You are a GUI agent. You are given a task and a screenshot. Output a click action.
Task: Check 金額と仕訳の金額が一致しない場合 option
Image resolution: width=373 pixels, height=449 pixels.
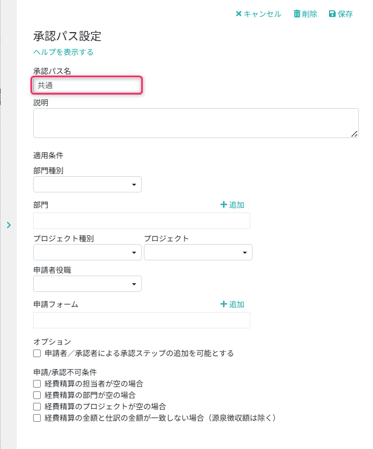coord(37,418)
